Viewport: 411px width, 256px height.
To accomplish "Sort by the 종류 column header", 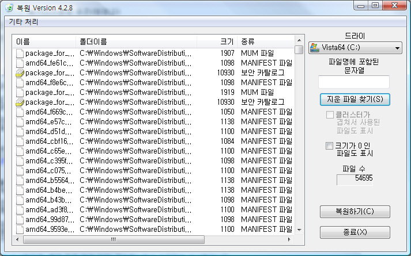I will click(x=266, y=42).
